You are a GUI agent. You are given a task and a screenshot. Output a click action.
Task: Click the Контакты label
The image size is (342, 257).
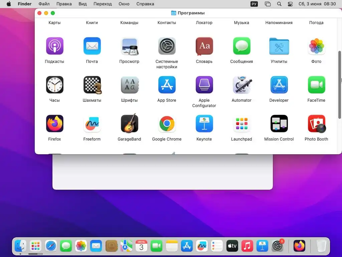pos(167,23)
